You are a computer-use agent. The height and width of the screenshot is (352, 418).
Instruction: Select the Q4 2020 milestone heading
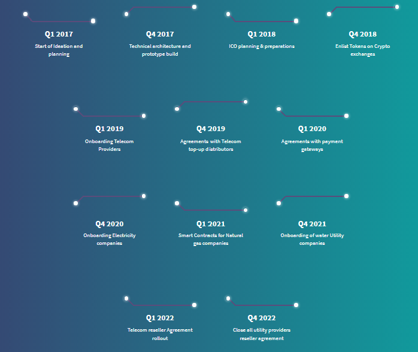(110, 224)
